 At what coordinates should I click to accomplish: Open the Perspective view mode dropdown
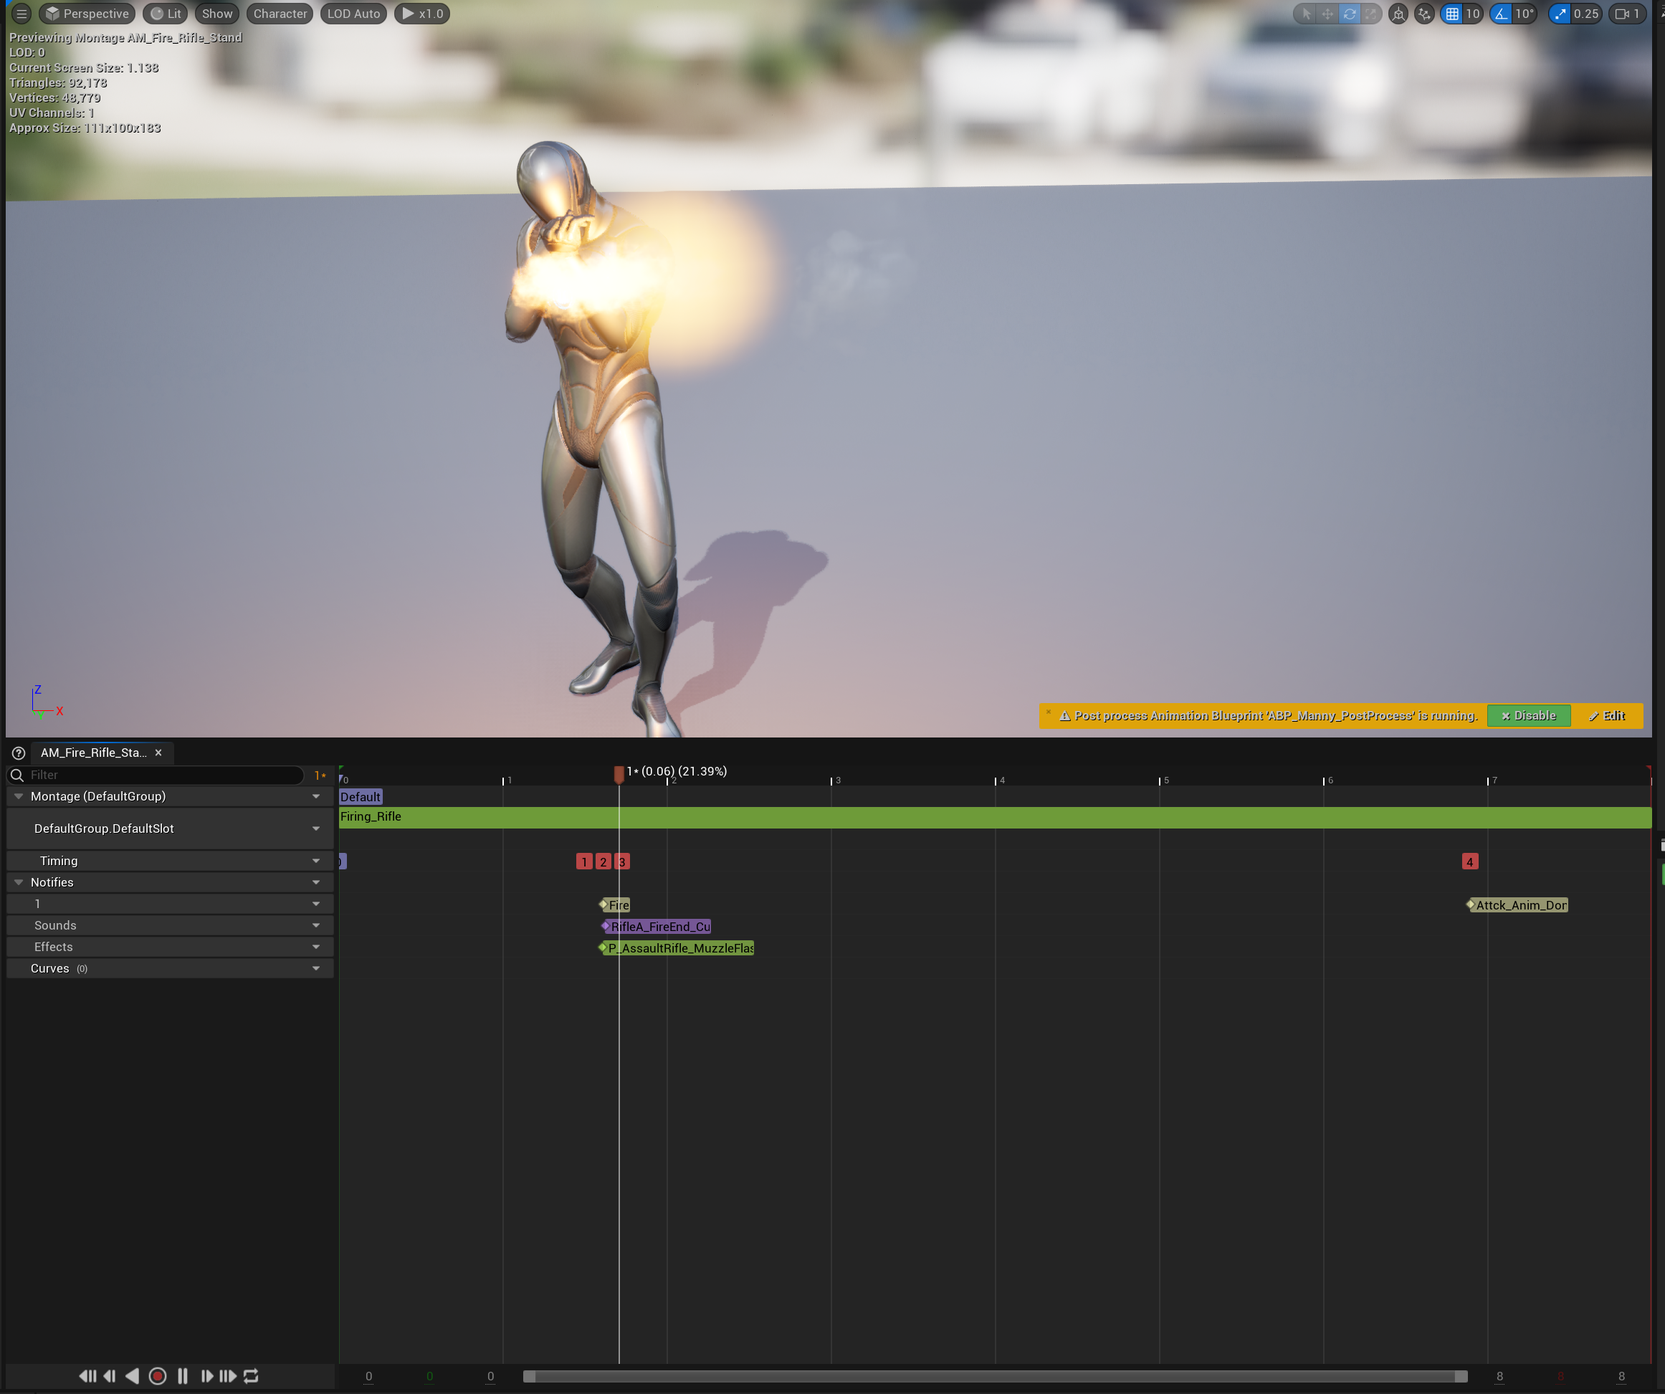pyautogui.click(x=87, y=14)
